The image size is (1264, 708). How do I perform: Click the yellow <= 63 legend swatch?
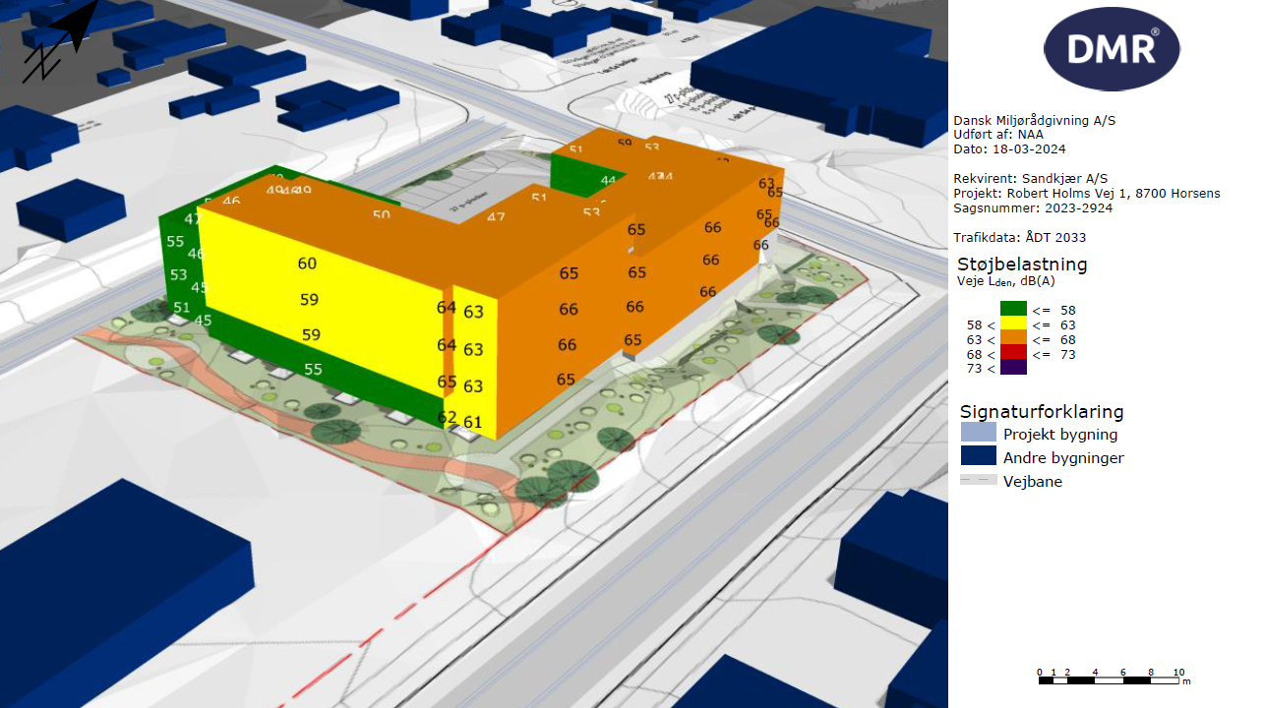pos(1013,324)
